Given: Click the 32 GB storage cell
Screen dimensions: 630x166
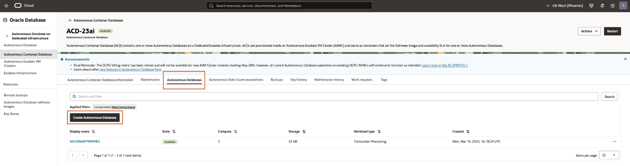Looking at the screenshot, I should pos(293,142).
